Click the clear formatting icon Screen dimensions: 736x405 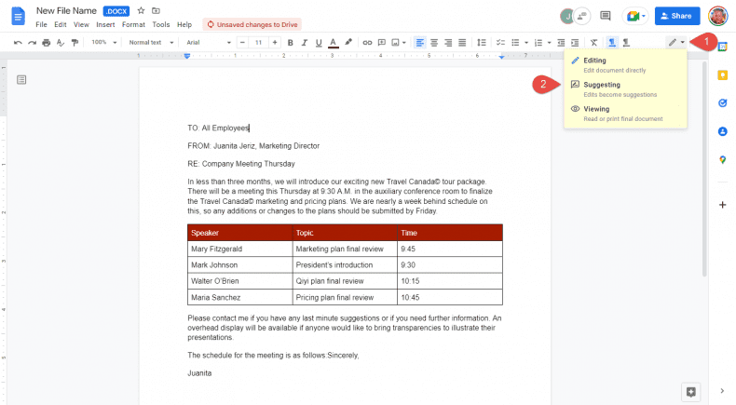[593, 42]
